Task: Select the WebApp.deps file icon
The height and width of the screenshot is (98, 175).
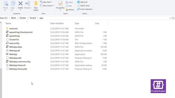Action: tap(7, 47)
